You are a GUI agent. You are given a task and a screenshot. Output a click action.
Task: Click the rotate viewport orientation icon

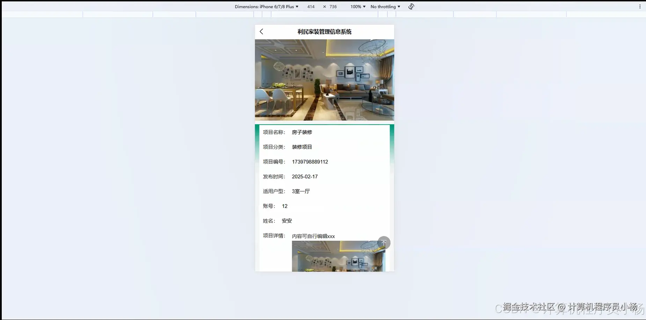click(411, 6)
